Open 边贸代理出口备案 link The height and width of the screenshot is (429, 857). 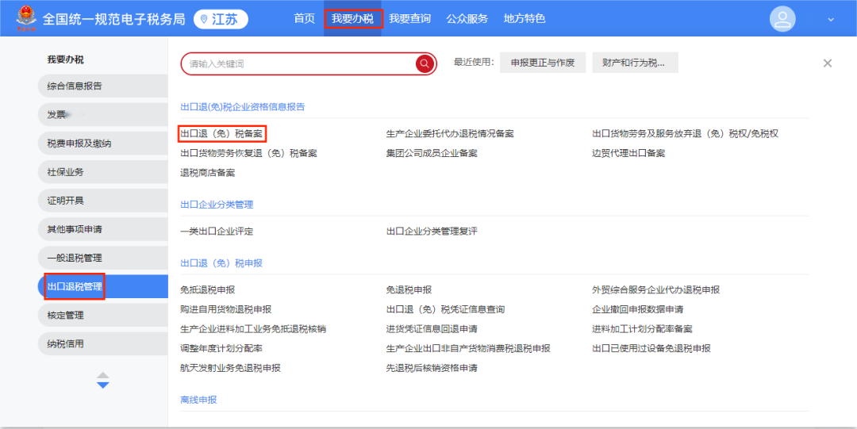pos(628,154)
